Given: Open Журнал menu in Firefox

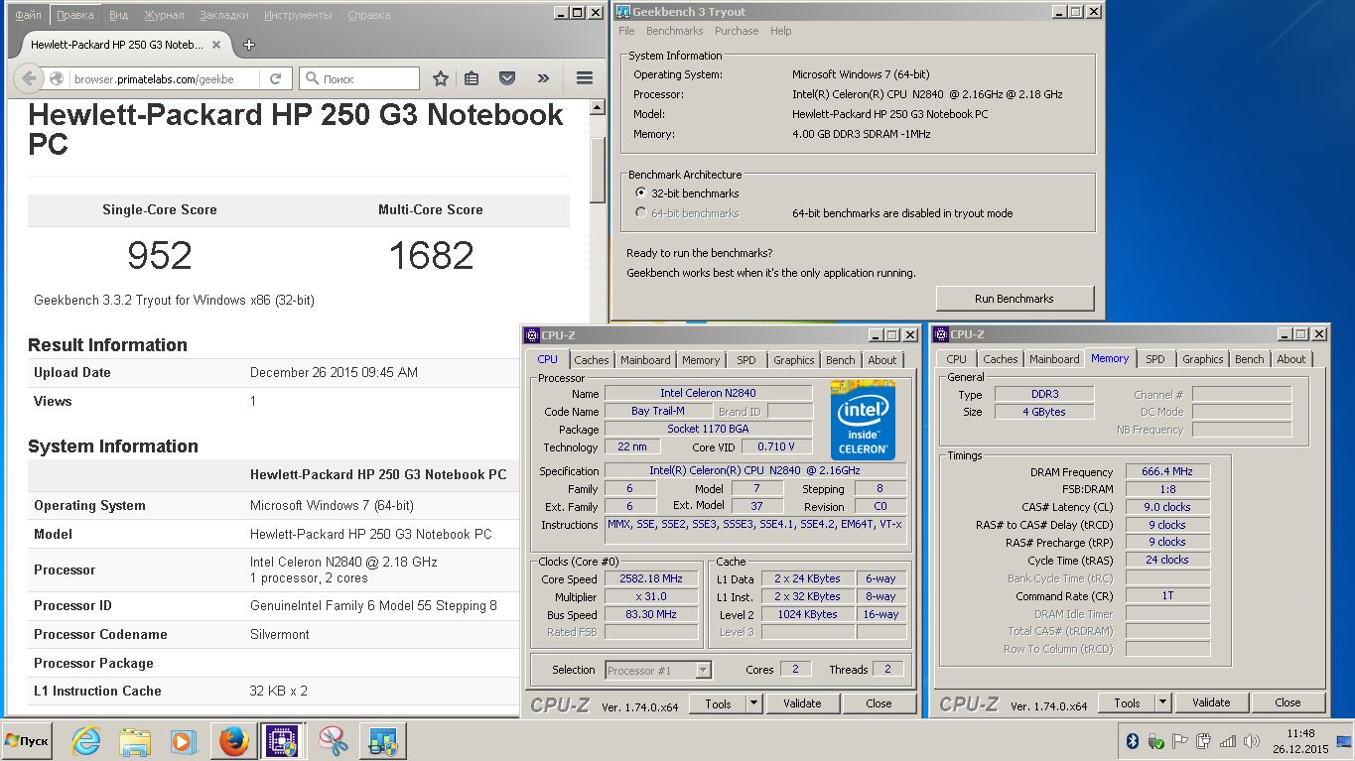Looking at the screenshot, I should (164, 16).
